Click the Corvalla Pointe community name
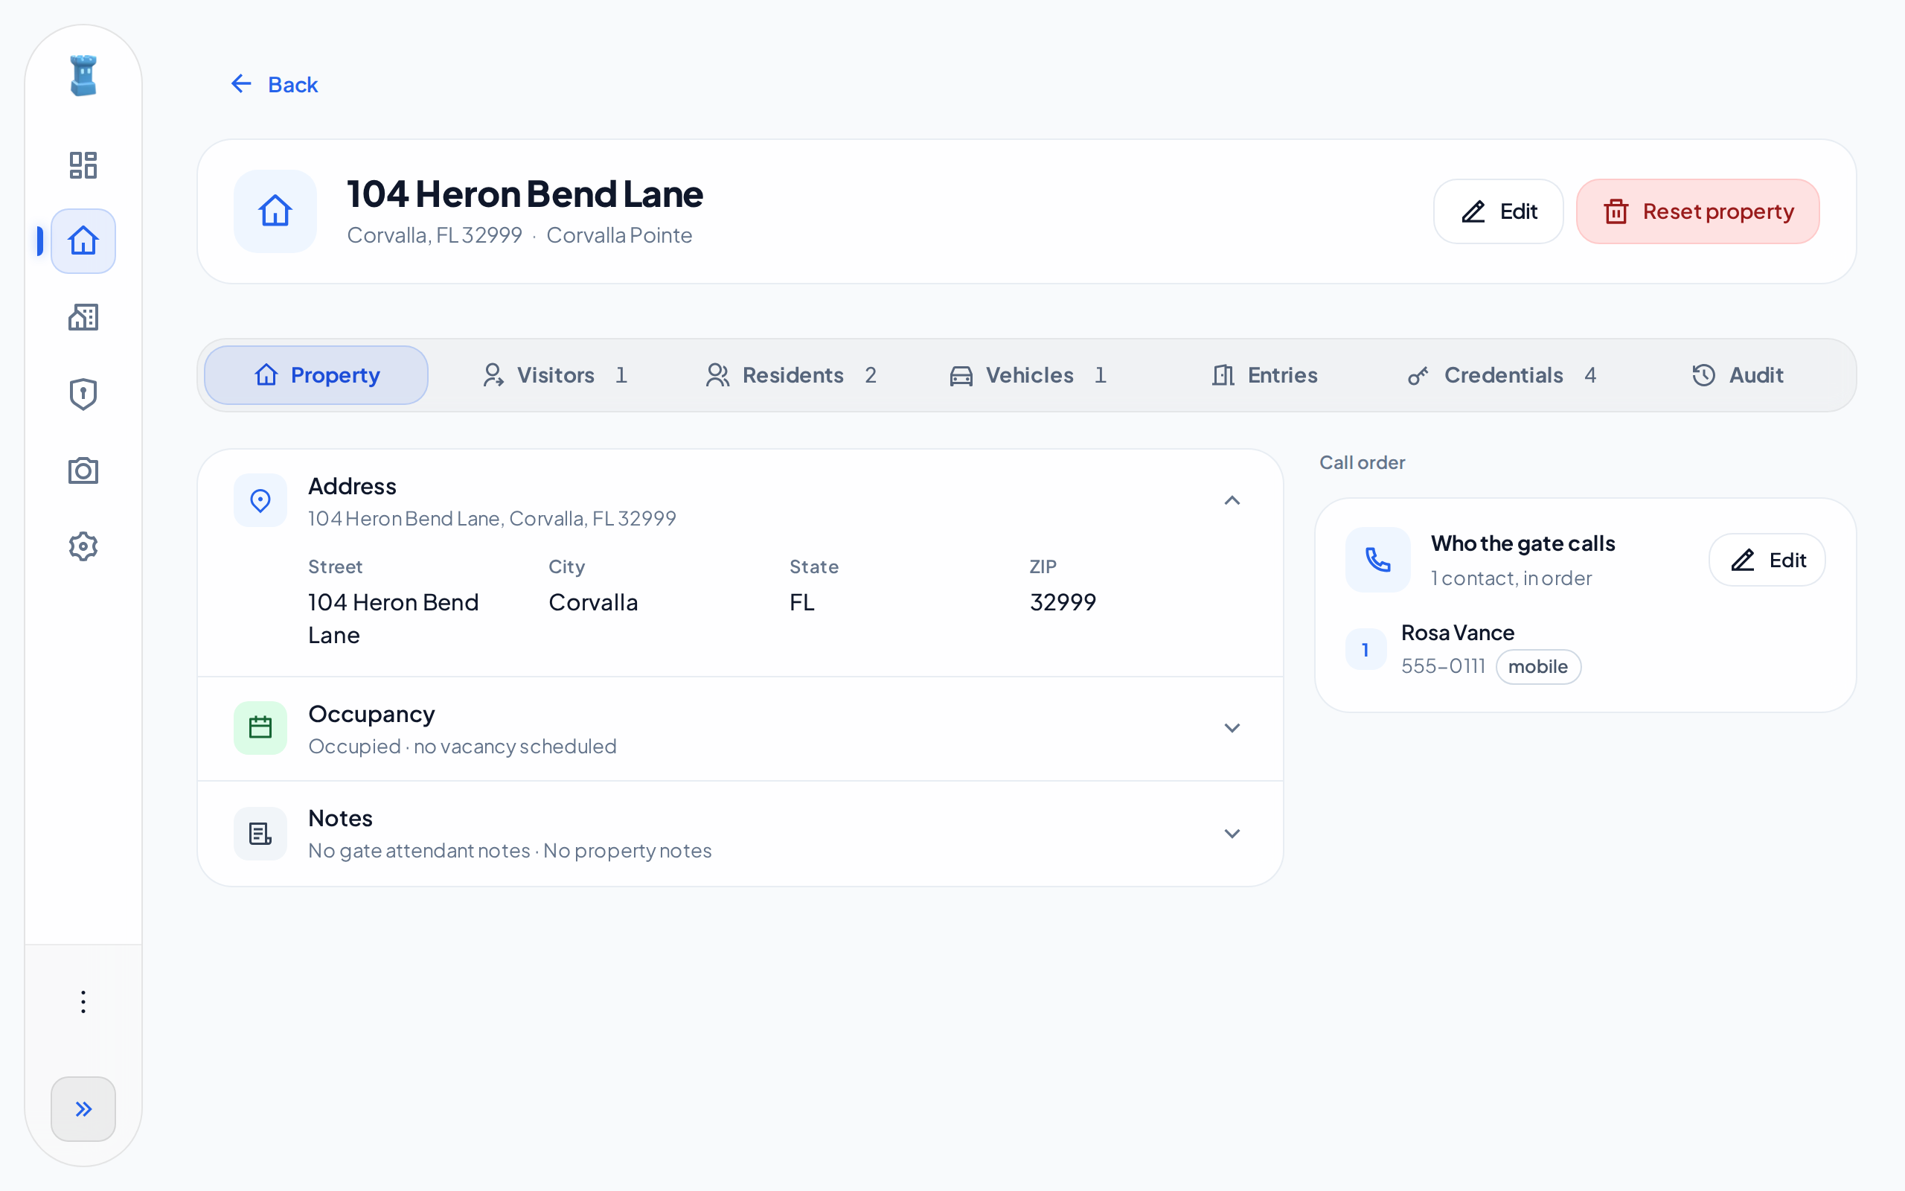This screenshot has height=1191, width=1905. 618,234
